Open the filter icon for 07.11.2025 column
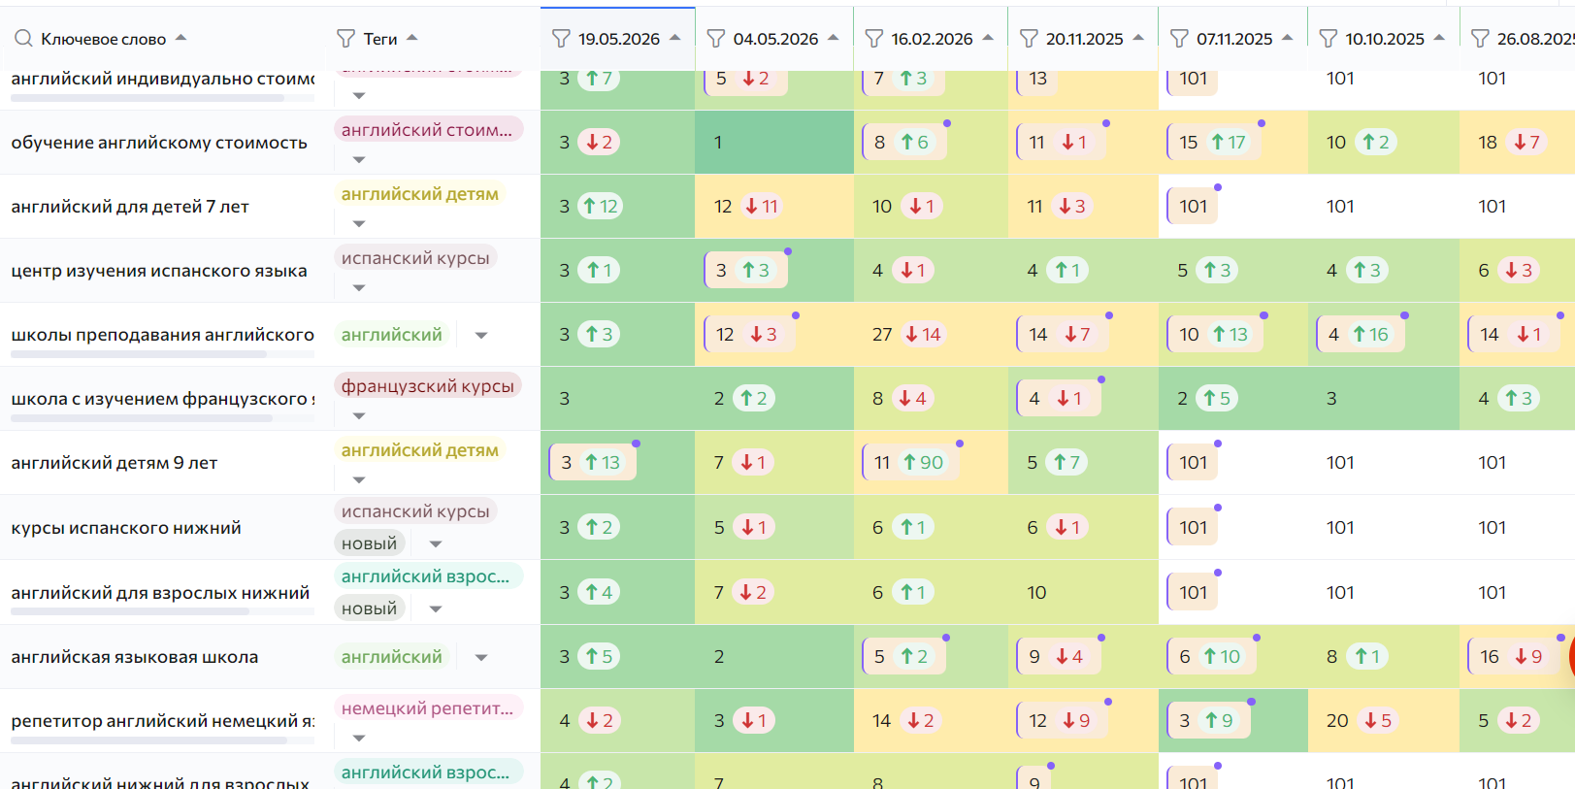Viewport: 1575px width, 789px height. [x=1179, y=39]
